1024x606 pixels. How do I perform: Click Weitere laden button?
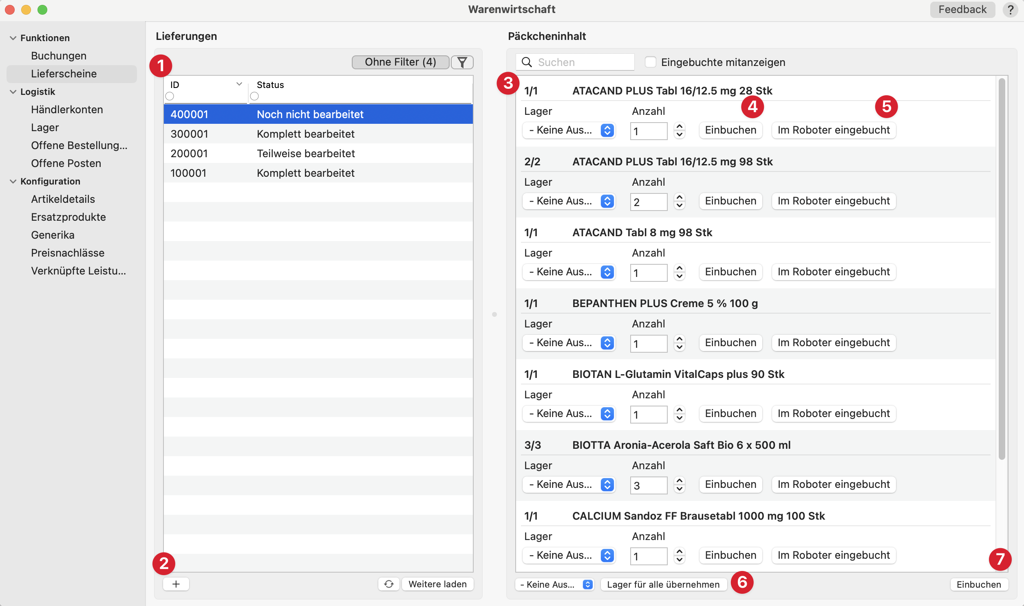coord(438,584)
